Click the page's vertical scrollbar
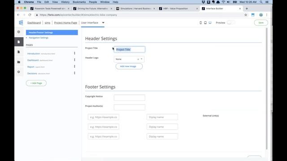287x161 pixels. (267, 89)
